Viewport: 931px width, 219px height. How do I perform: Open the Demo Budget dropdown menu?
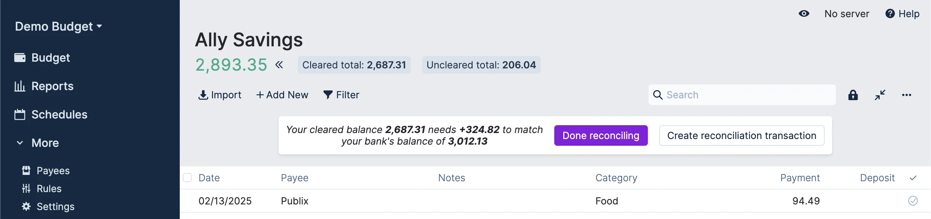(x=58, y=27)
